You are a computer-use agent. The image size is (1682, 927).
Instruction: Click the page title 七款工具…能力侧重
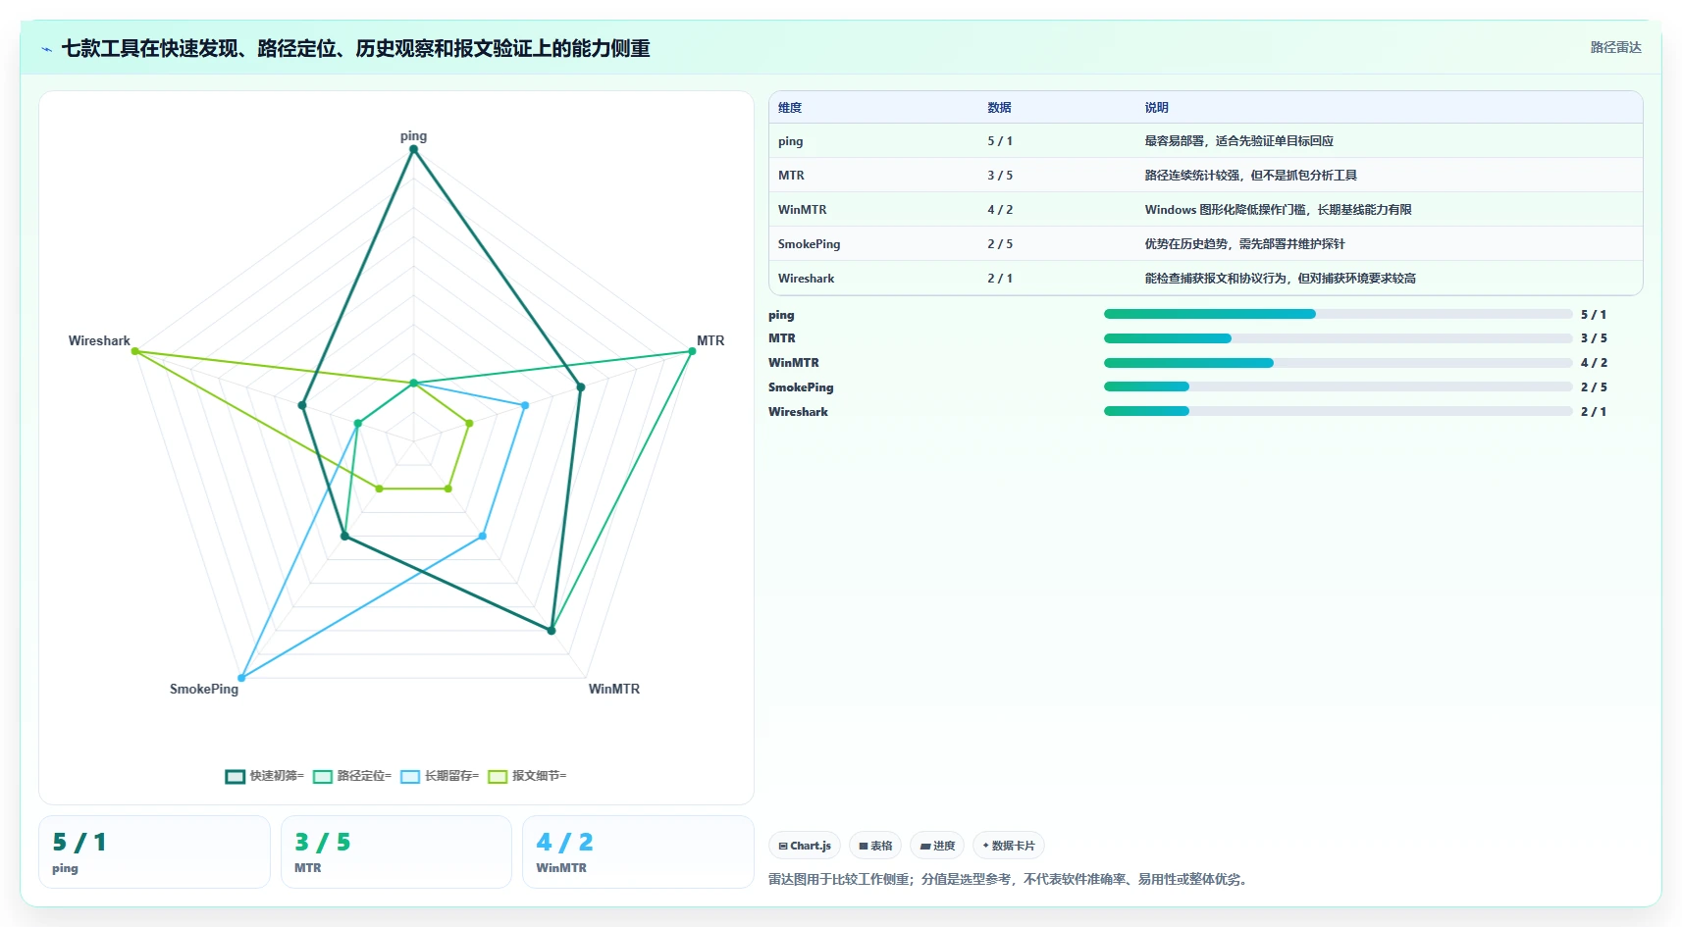point(355,48)
